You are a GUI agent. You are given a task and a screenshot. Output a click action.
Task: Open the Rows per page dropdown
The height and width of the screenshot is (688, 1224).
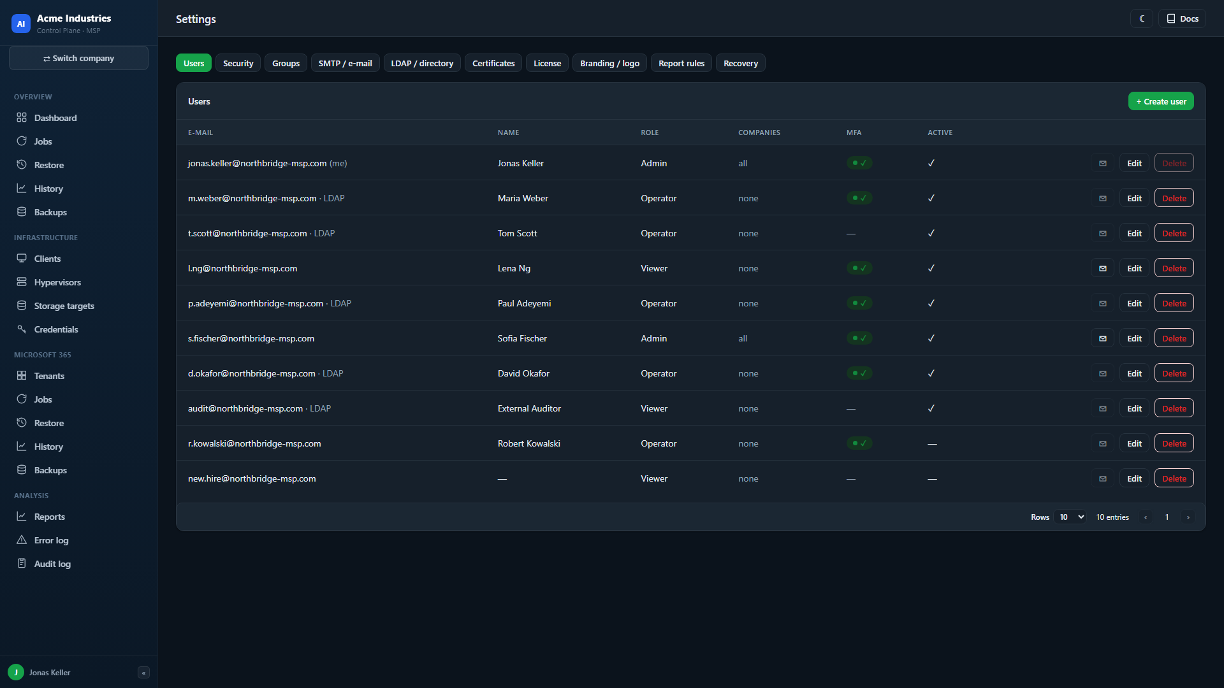[1070, 517]
